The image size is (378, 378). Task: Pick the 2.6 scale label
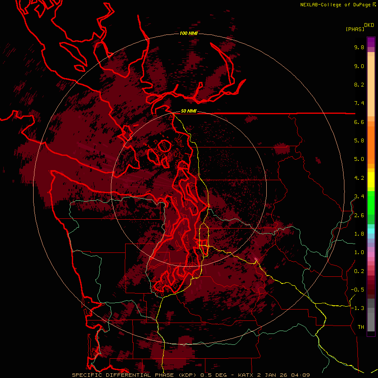coord(359,215)
